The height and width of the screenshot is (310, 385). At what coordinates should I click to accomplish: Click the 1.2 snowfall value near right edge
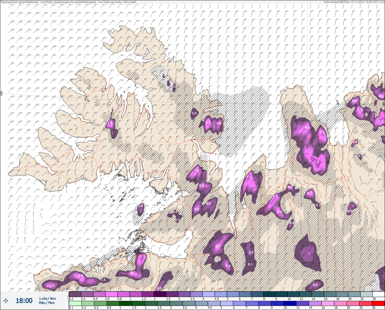click(x=380, y=121)
